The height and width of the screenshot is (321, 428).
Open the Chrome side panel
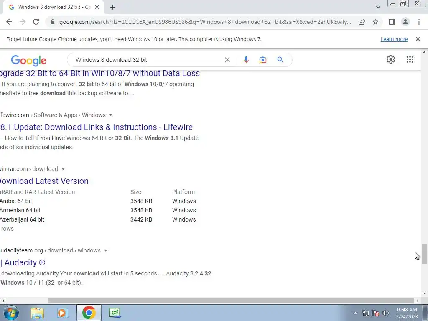pos(392,22)
